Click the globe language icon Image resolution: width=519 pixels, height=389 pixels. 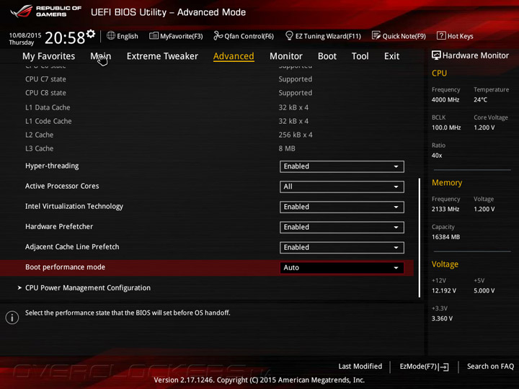tap(111, 36)
